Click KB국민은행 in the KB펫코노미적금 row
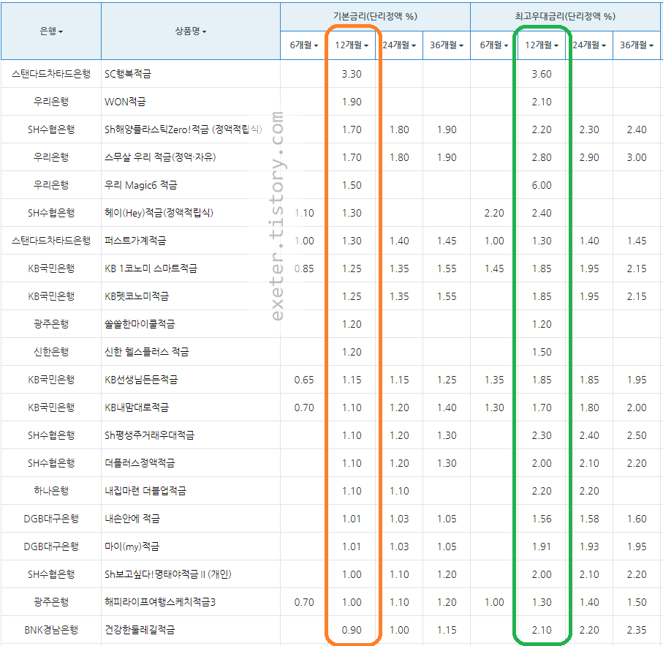 tap(51, 296)
